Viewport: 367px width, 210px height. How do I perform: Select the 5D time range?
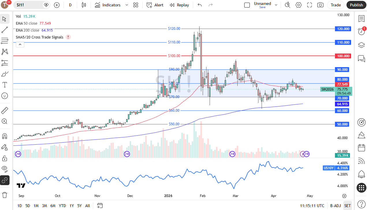[x=28, y=206]
